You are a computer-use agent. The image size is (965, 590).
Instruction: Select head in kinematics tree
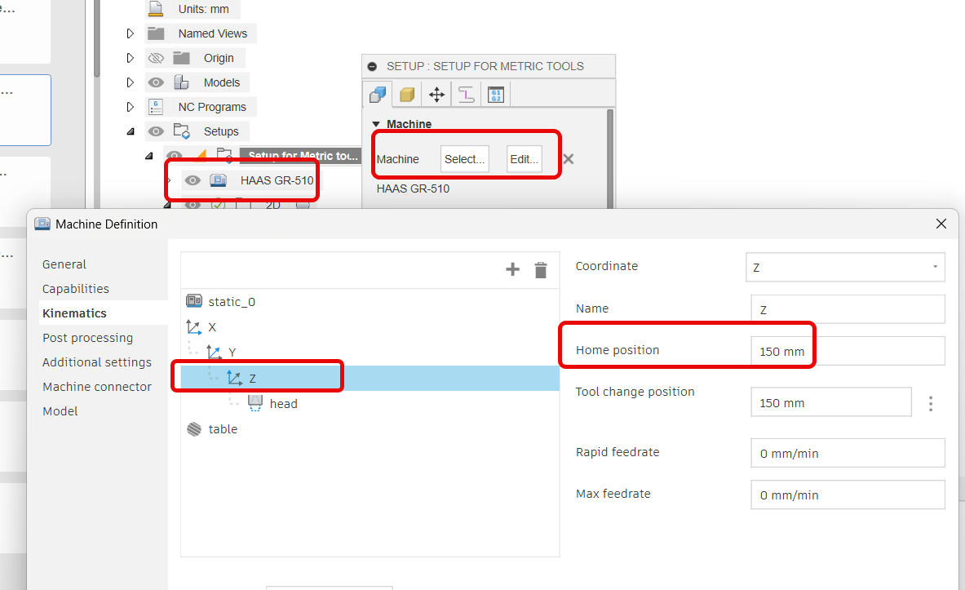[x=283, y=404]
